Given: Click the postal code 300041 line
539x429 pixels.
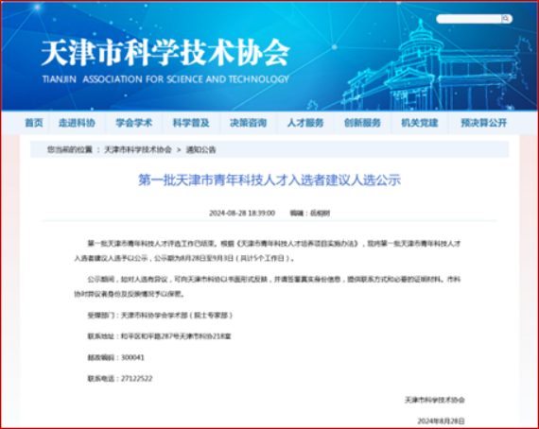Looking at the screenshot, I should point(116,357).
